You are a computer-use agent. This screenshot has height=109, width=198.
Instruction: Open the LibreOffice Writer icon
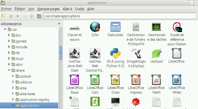[177, 80]
